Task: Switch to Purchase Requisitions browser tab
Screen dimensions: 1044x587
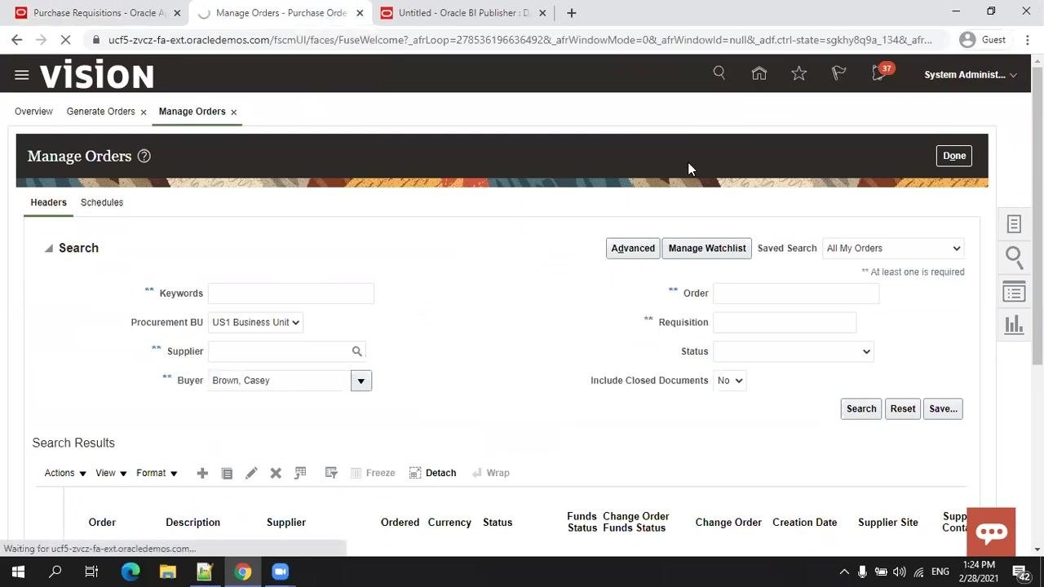Action: [x=98, y=13]
